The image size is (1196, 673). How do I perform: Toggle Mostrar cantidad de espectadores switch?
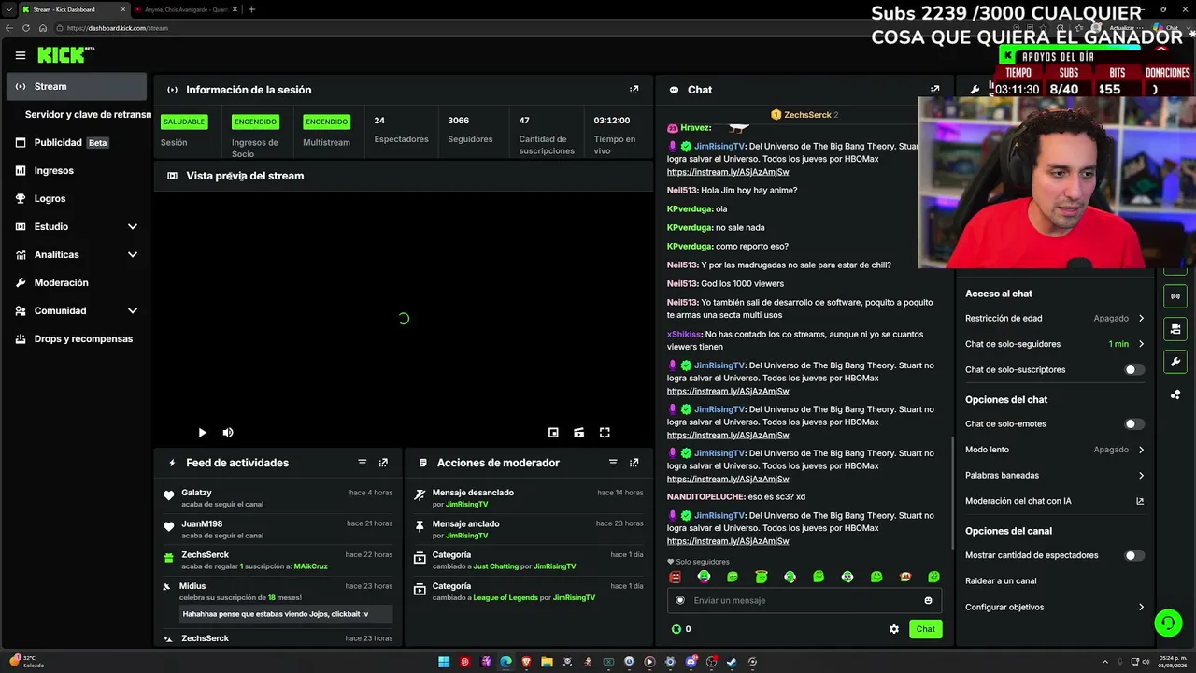(x=1133, y=555)
